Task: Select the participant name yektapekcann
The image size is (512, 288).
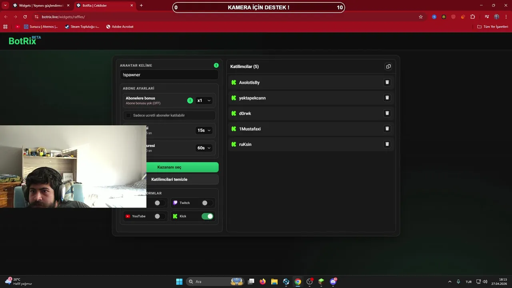Action: click(252, 98)
